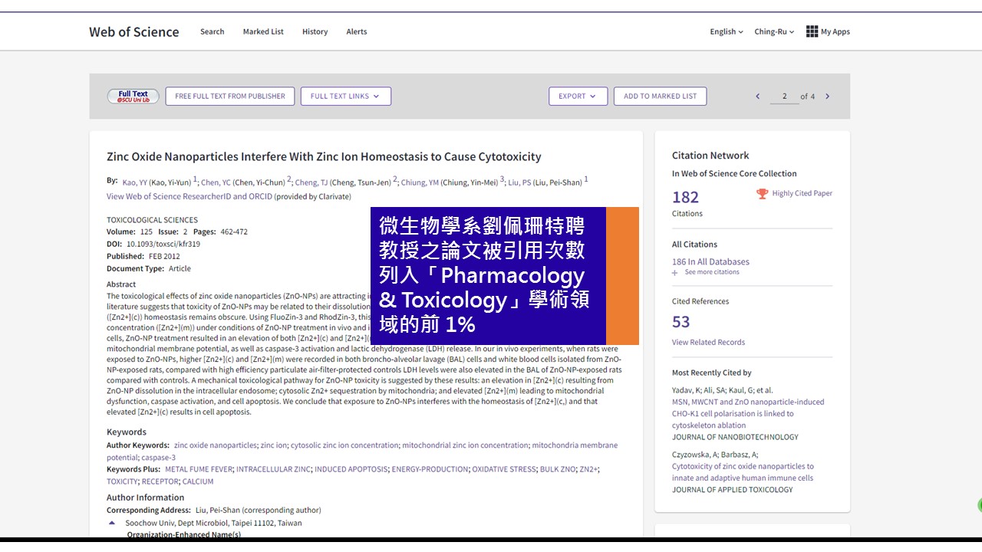
Task: Open the 182 Citations count link
Action: (x=685, y=198)
